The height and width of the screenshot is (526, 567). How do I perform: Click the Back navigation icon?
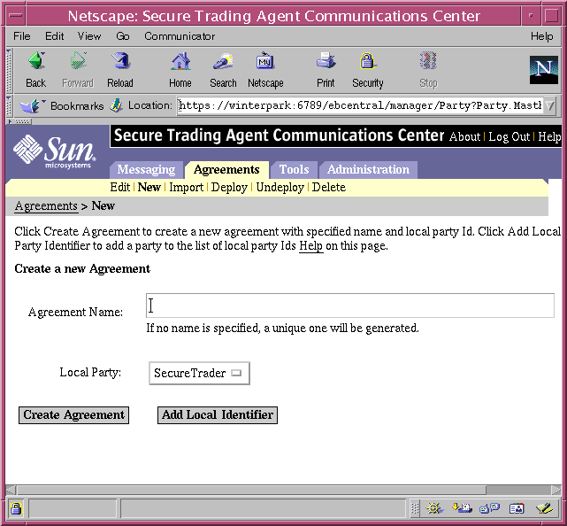[x=36, y=60]
